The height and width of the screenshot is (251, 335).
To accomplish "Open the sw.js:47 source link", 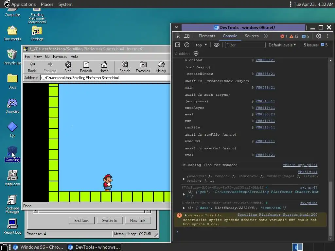I will pyautogui.click(x=309, y=187).
